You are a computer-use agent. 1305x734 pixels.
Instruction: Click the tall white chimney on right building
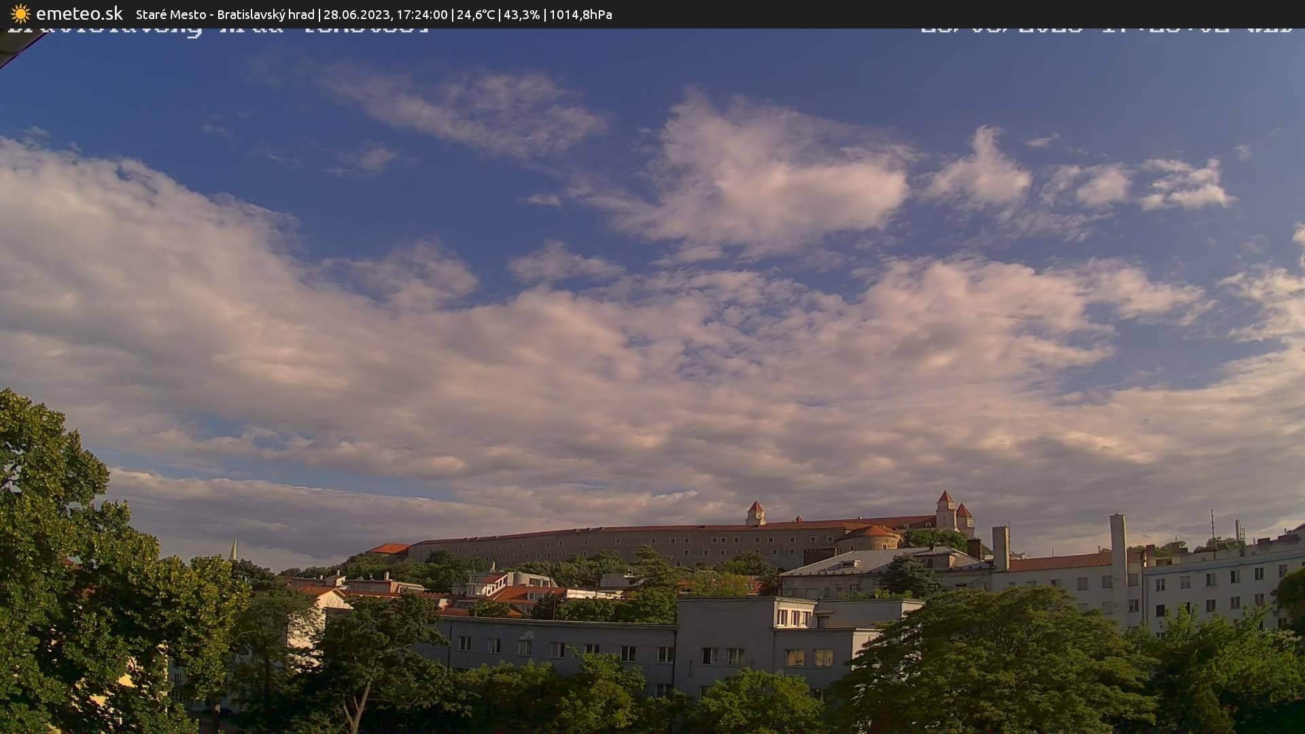(1117, 544)
